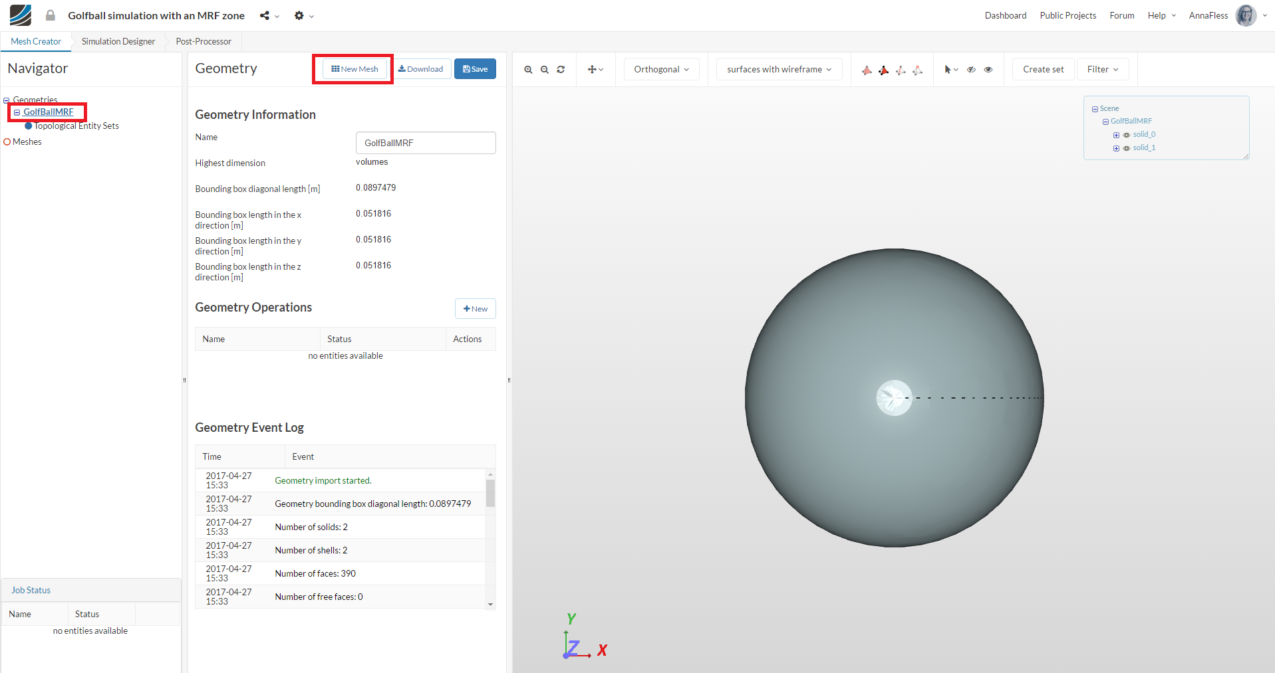This screenshot has width=1275, height=673.
Task: Open the Orthogonal projection dropdown
Action: 661,69
